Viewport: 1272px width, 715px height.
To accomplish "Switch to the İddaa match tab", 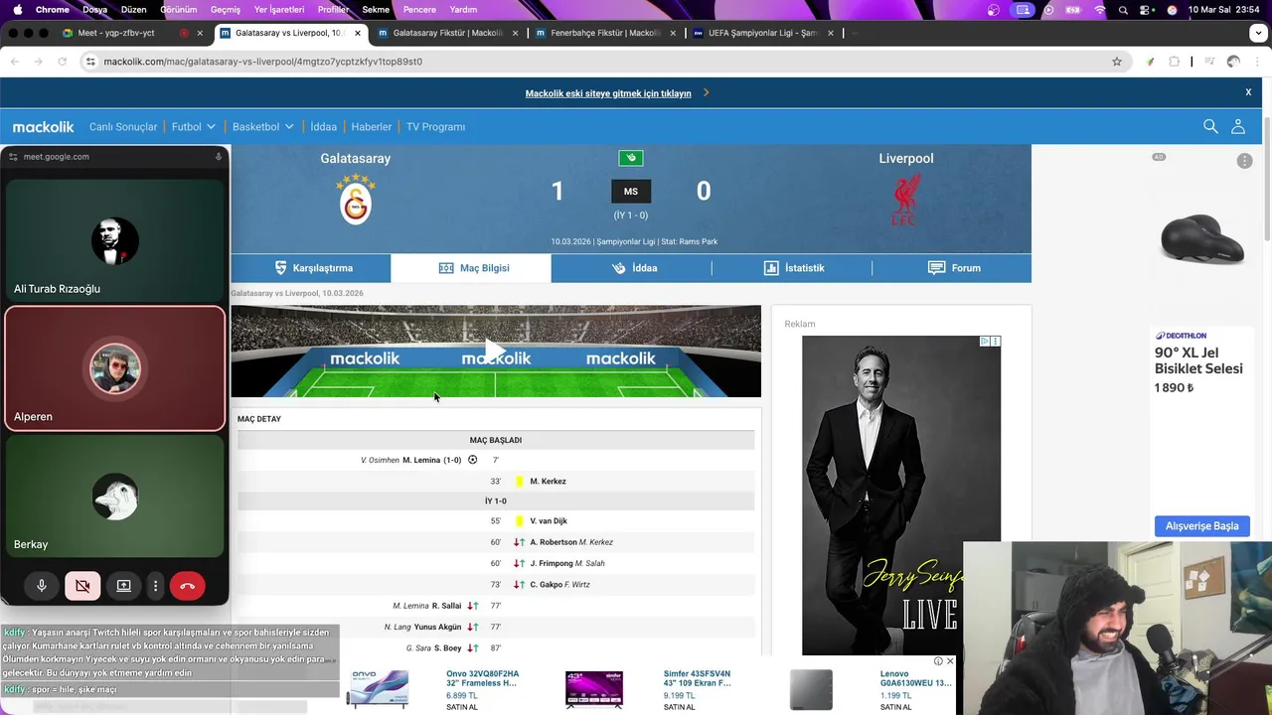I will (x=632, y=268).
